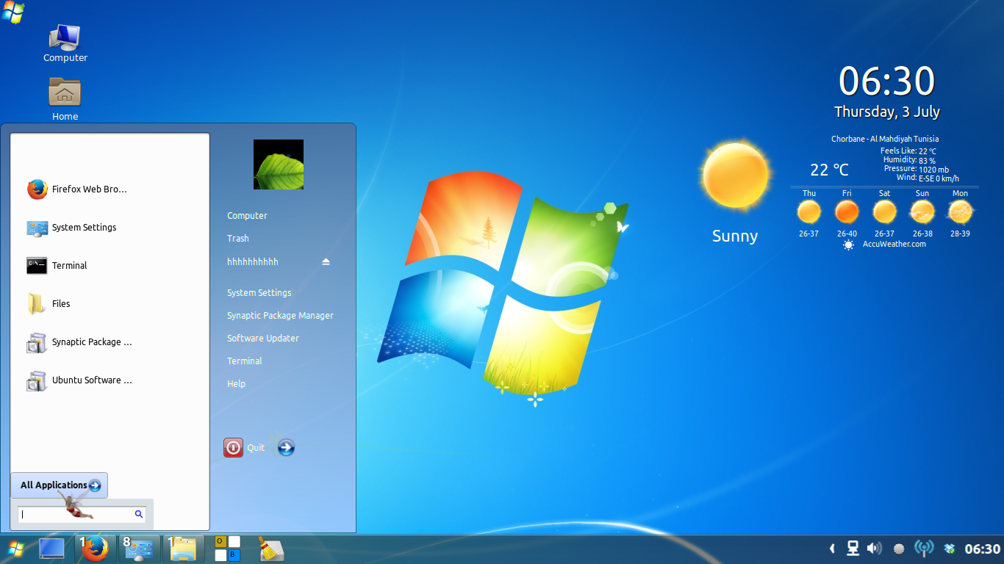Expand hidden tray icons arrow
The image size is (1004, 564).
832,549
